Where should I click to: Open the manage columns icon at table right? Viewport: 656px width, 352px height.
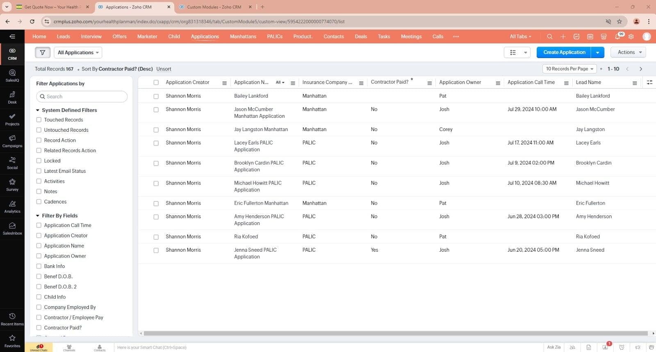(x=649, y=82)
